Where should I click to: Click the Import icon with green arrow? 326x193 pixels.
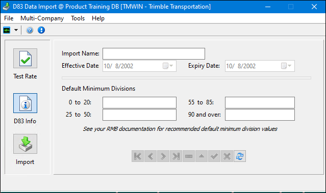pos(25,144)
